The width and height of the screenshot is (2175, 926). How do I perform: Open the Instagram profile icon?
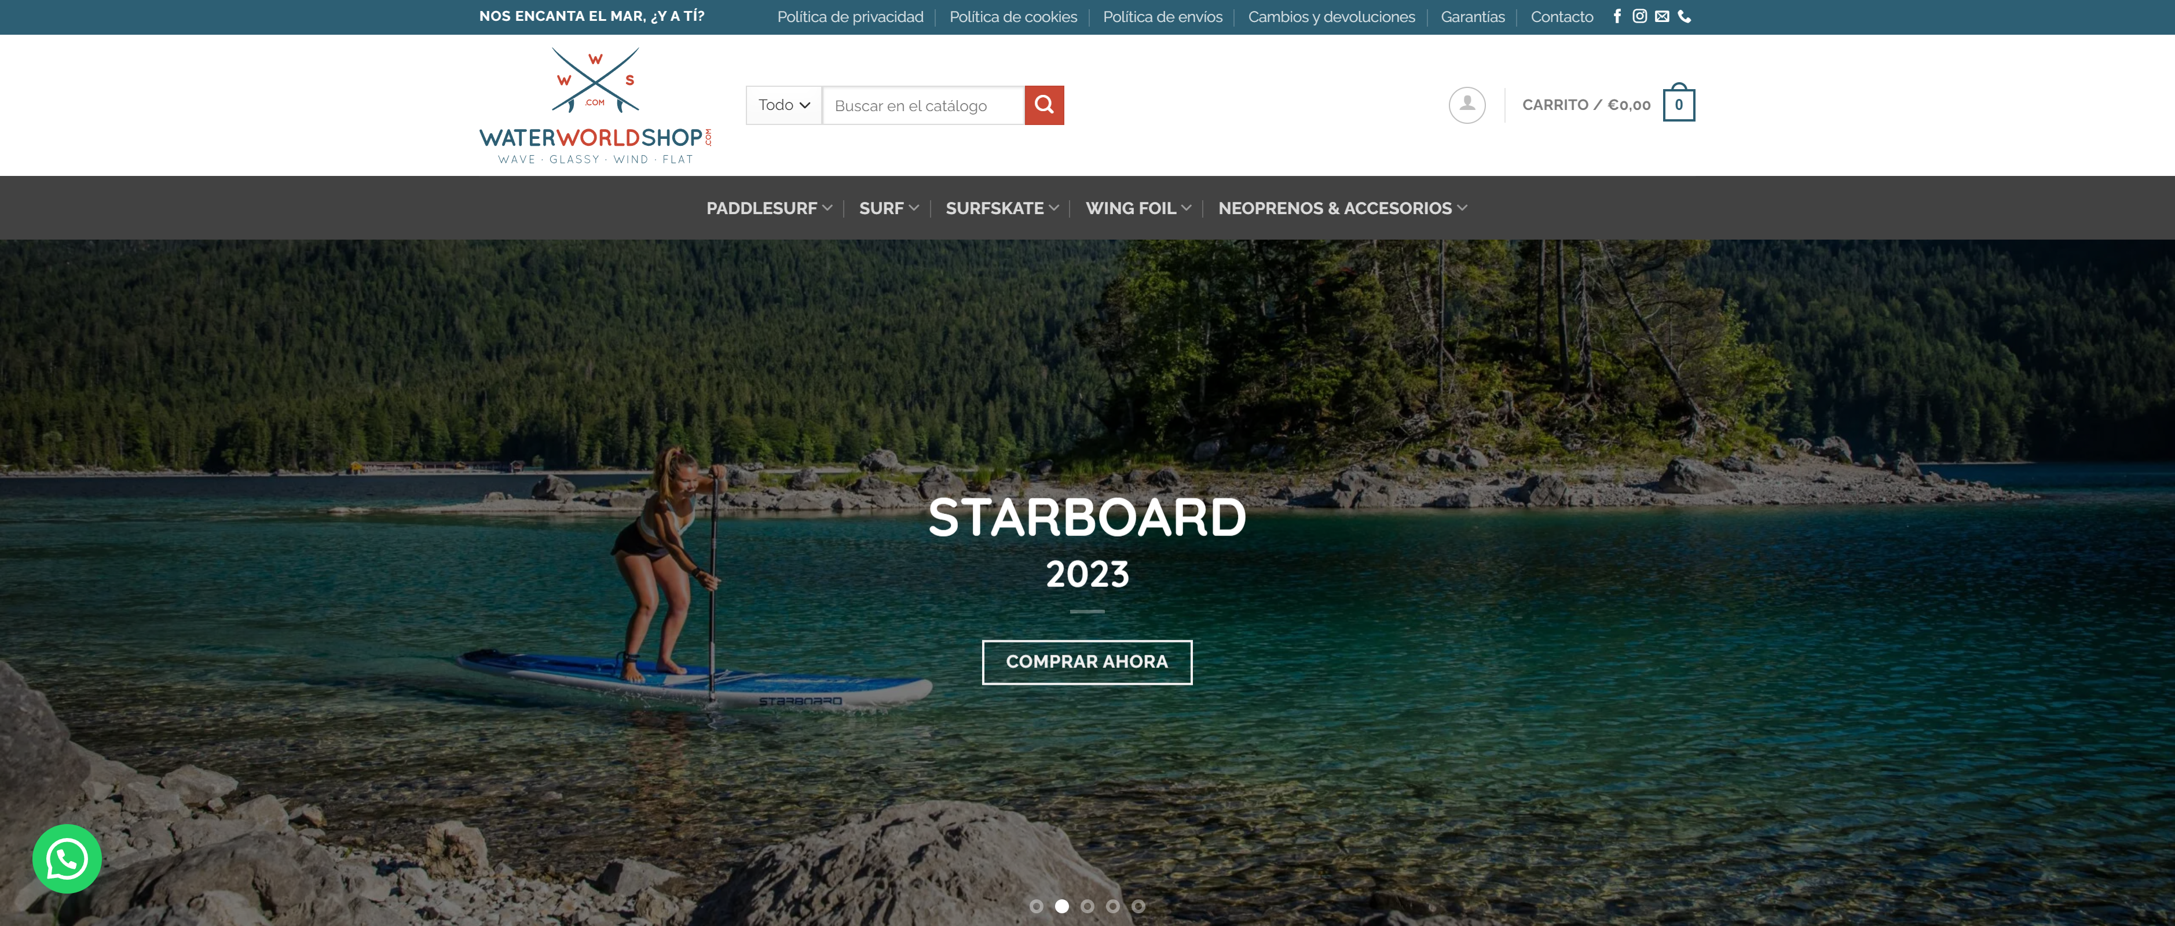pos(1640,16)
